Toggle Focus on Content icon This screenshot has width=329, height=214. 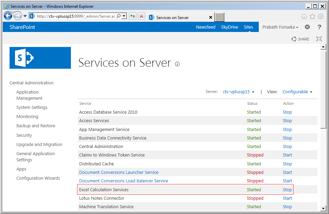click(x=319, y=39)
